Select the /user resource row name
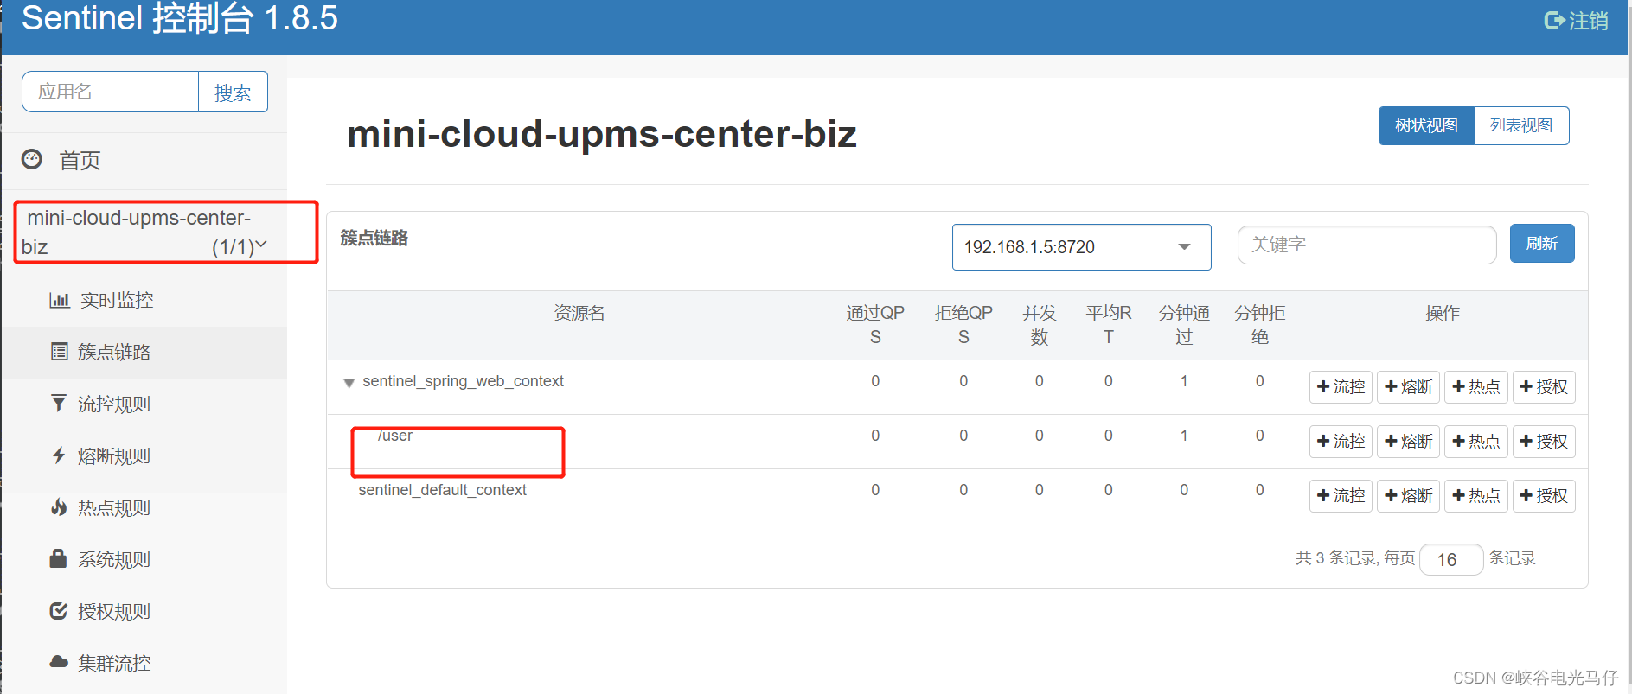The height and width of the screenshot is (694, 1632). coord(395,436)
